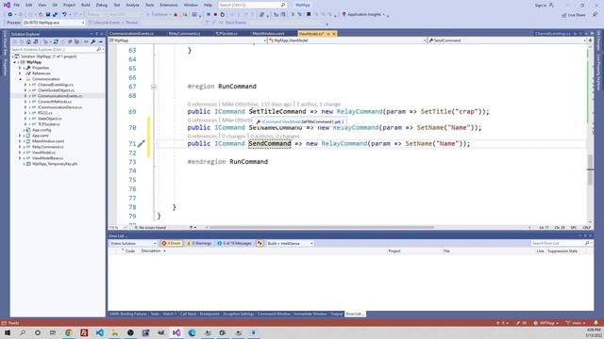Viewport: 604px width, 339px height.
Task: Collapse the Communication folder
Action: [21, 79]
